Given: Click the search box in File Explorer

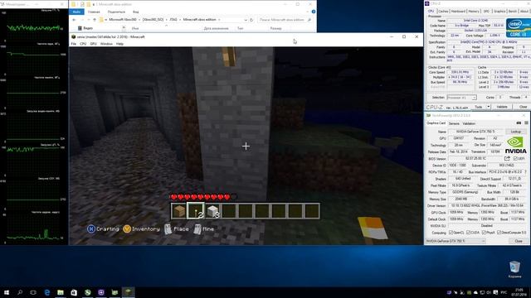Looking at the screenshot, I should pos(285,20).
